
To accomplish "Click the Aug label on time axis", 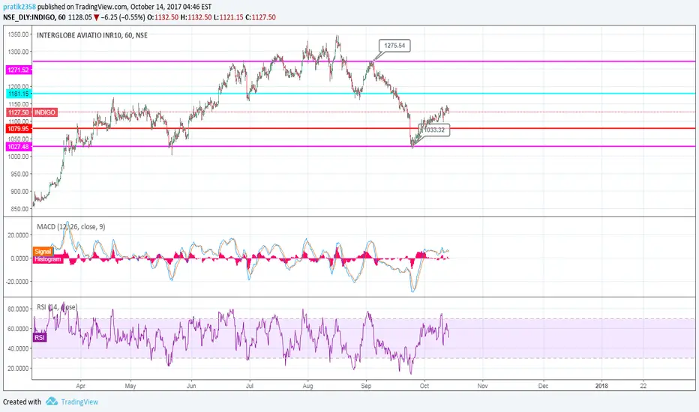I will 307,386.
